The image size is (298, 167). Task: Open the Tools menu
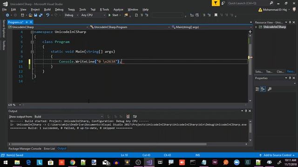click(82, 9)
